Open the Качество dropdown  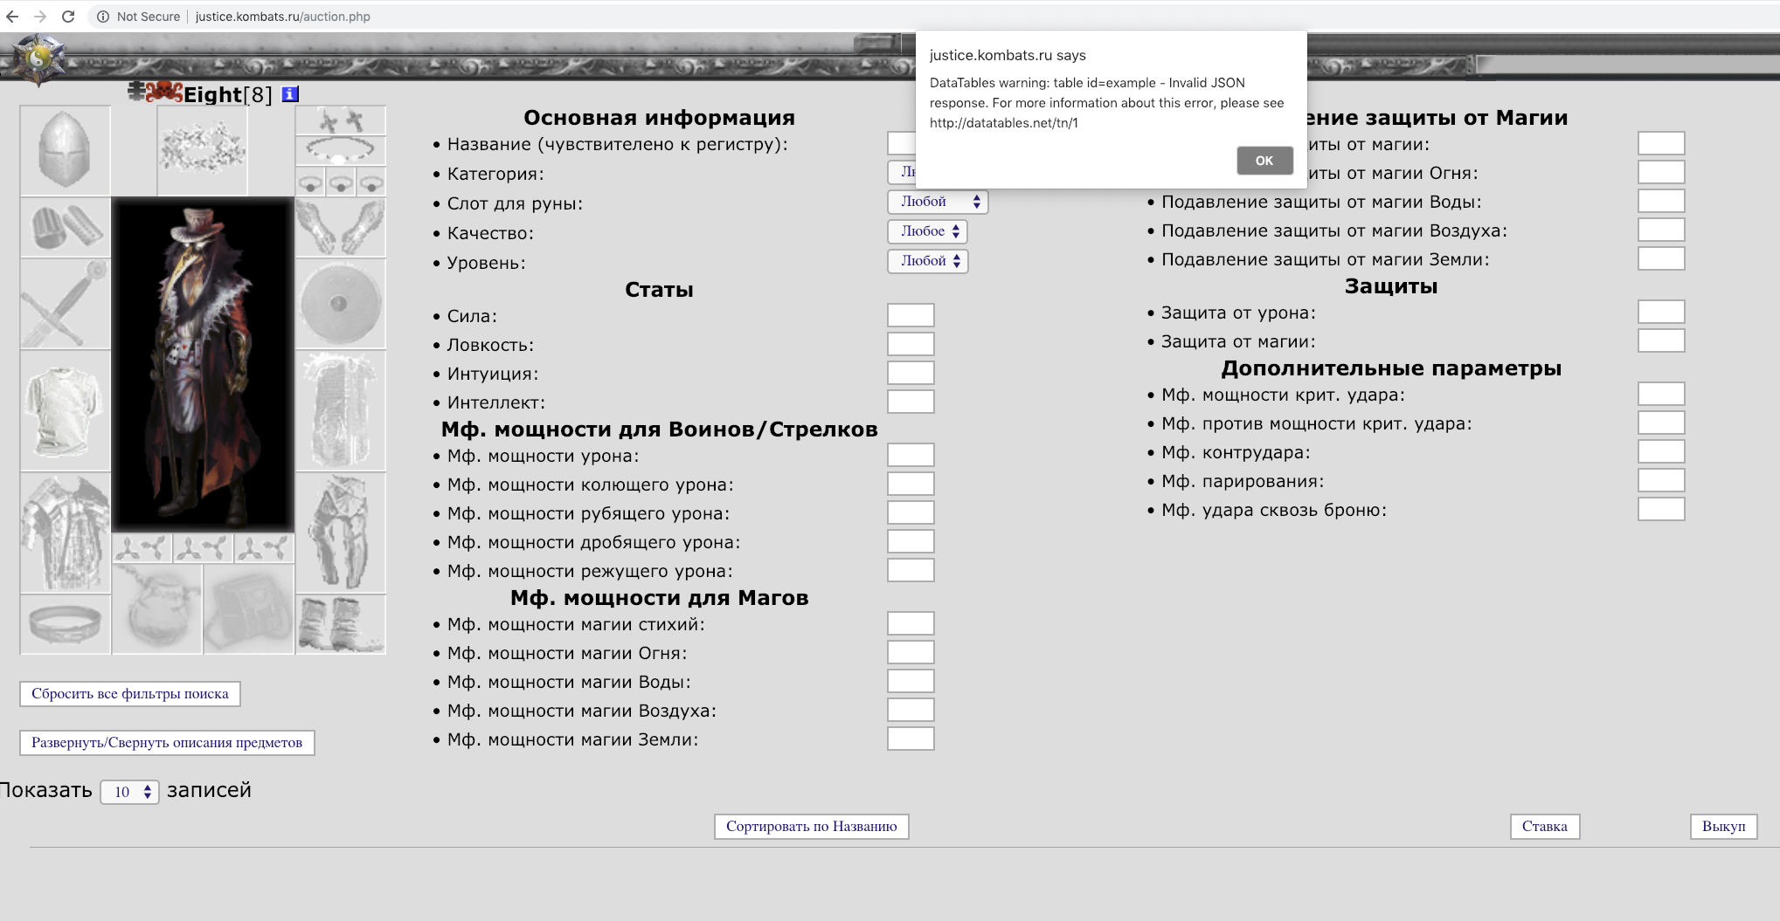(928, 231)
